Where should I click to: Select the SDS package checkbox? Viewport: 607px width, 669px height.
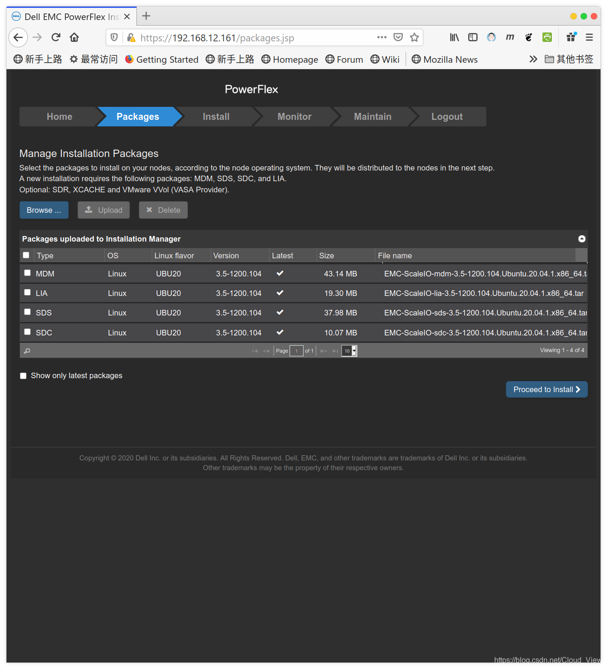(27, 312)
